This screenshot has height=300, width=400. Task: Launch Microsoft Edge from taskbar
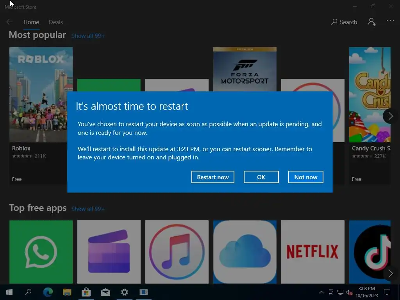[48, 292]
